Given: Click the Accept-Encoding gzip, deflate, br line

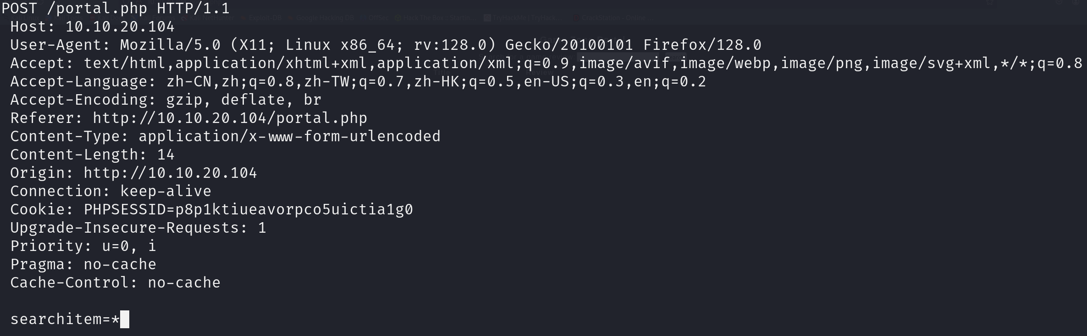Looking at the screenshot, I should coord(166,100).
